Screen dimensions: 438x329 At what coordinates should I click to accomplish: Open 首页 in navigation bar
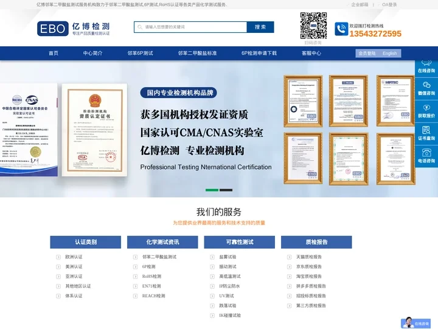tap(54, 53)
